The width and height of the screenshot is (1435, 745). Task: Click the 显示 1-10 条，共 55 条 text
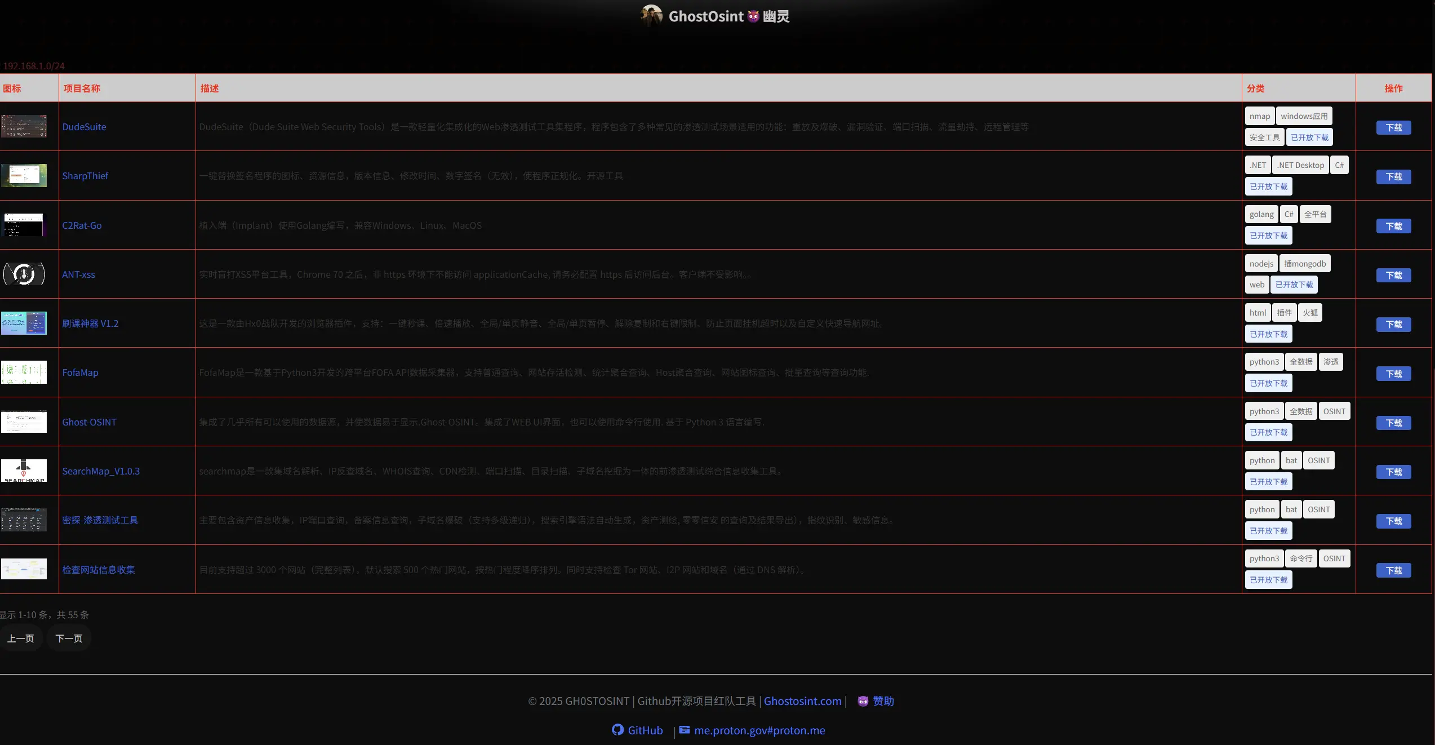pos(45,615)
